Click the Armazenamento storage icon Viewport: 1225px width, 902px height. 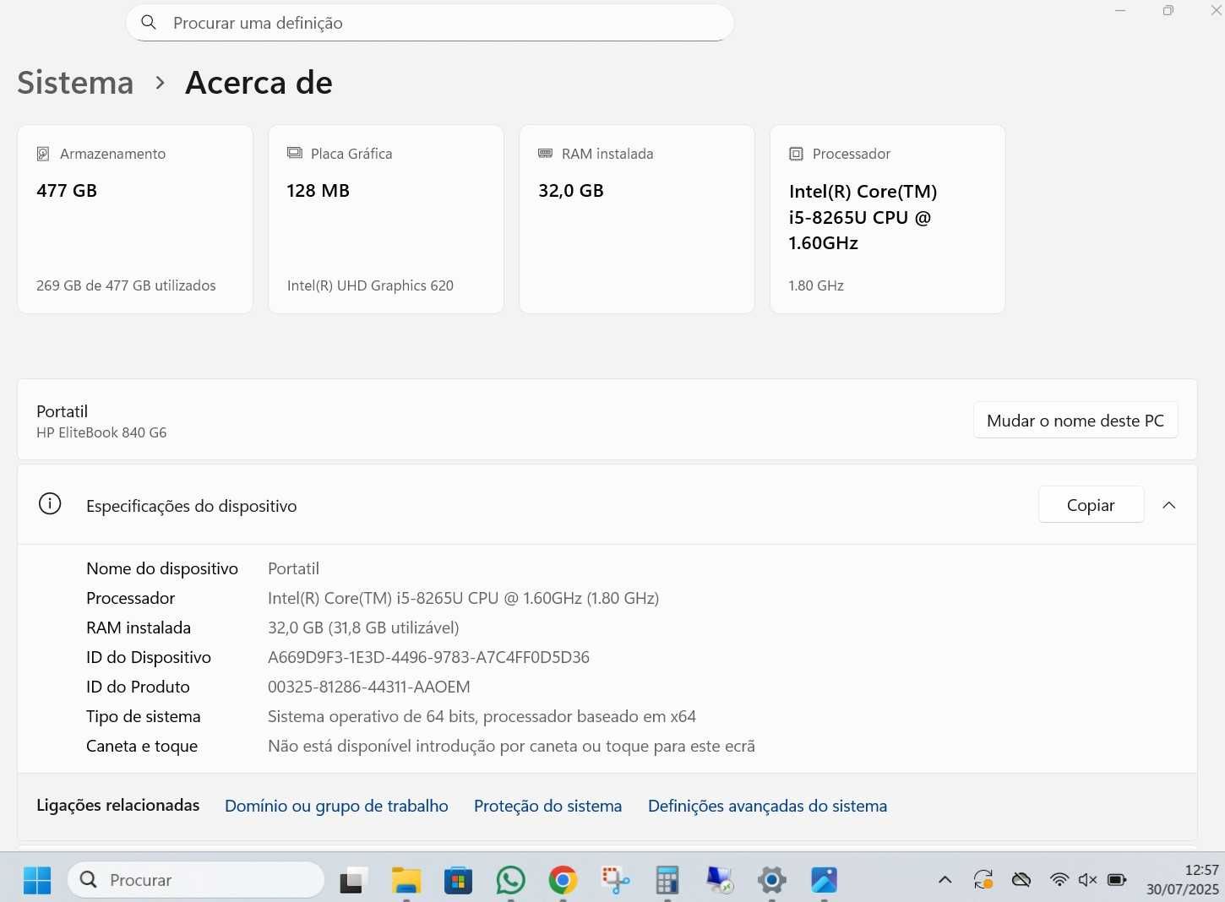[x=43, y=154]
